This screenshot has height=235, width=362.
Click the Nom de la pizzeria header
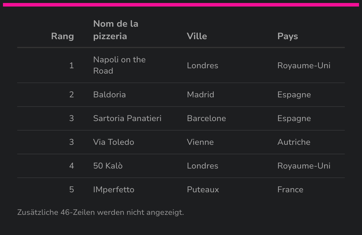(116, 30)
